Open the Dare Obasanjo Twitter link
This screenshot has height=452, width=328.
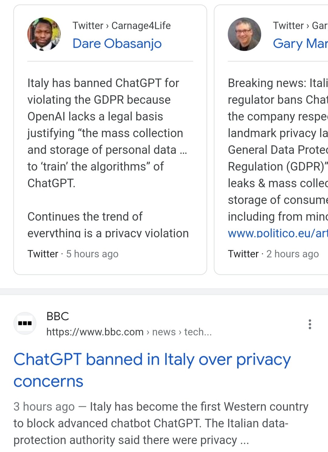pos(117,43)
